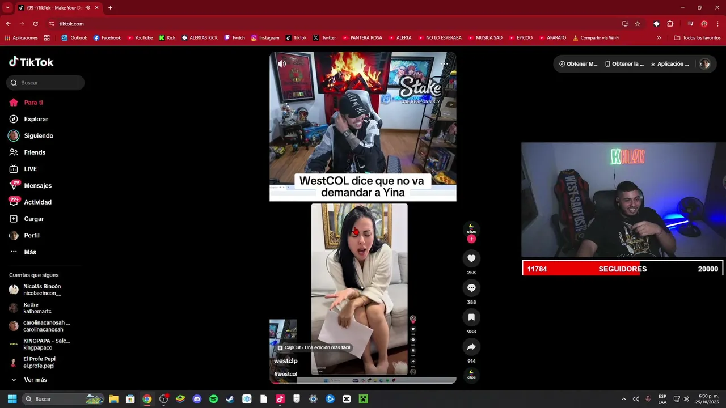Screen dimensions: 726x408
Task: Open the media control icon in Chrome
Action: click(x=690, y=24)
